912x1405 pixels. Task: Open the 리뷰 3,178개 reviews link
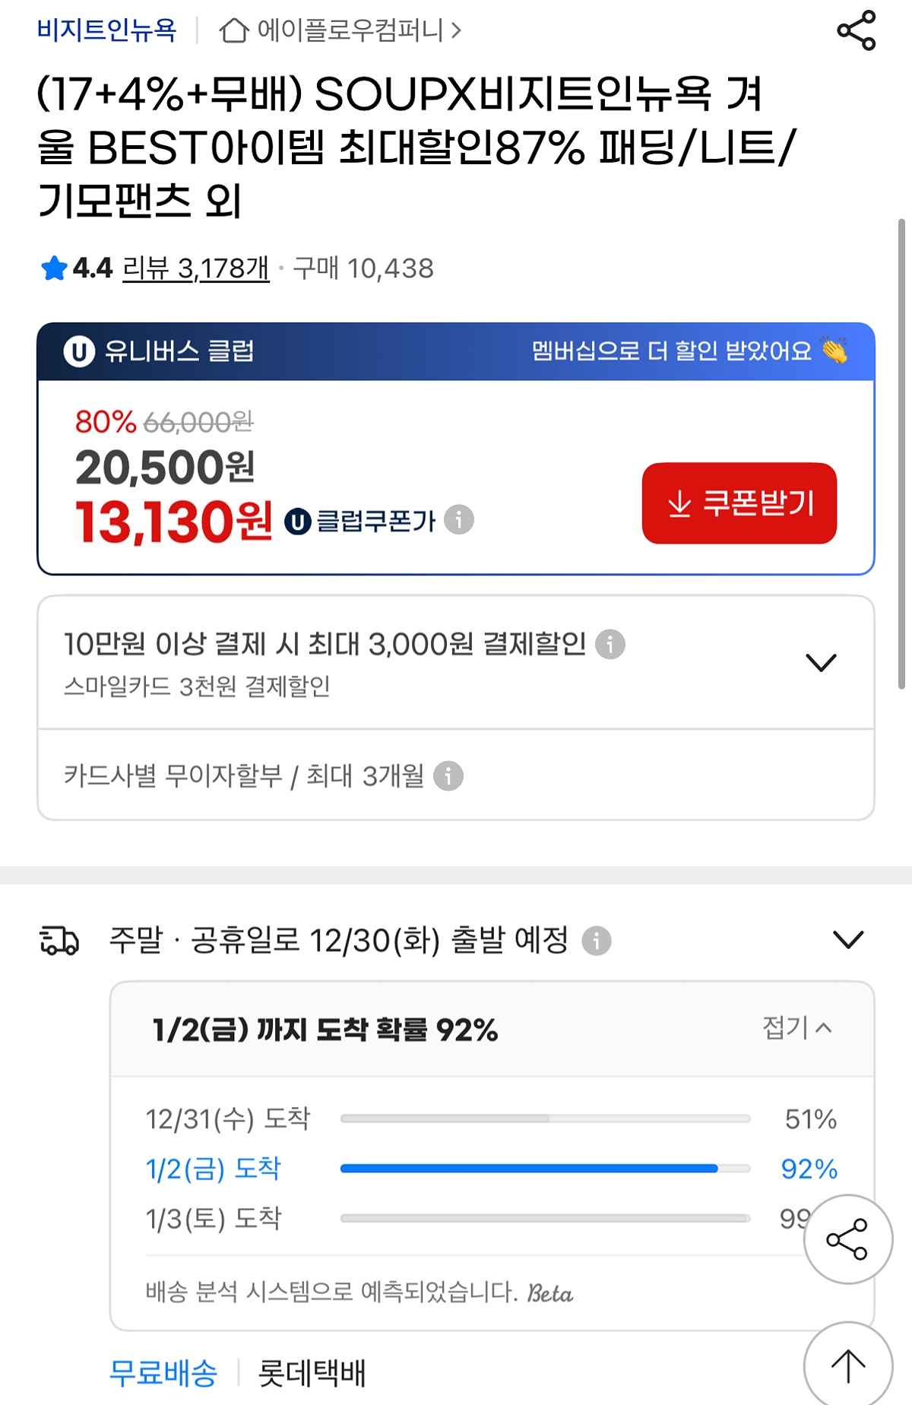(x=196, y=268)
